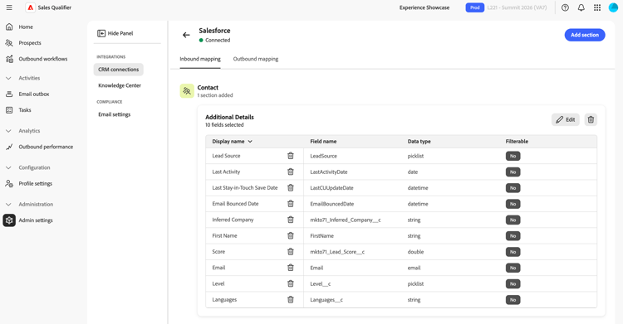Image resolution: width=623 pixels, height=324 pixels.
Task: Switch to Outbound mapping tab
Action: 256,59
